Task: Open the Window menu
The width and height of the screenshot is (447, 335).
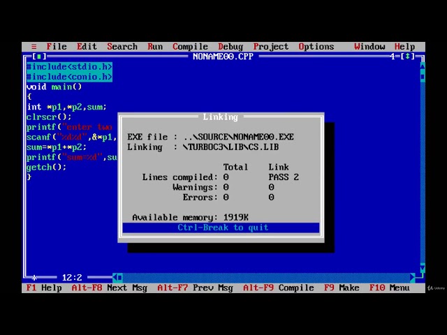Action: point(369,47)
